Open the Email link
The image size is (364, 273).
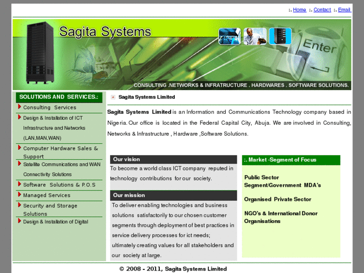[x=344, y=10]
